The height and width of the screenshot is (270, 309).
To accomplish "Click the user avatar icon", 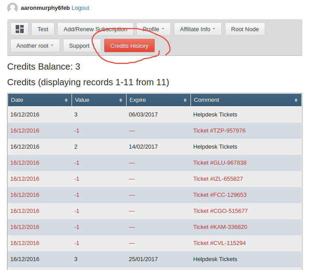I will (13, 8).
